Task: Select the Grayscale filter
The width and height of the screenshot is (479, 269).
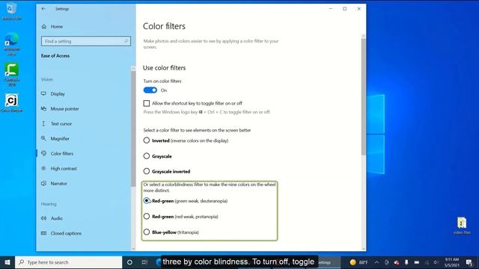Action: (x=147, y=156)
